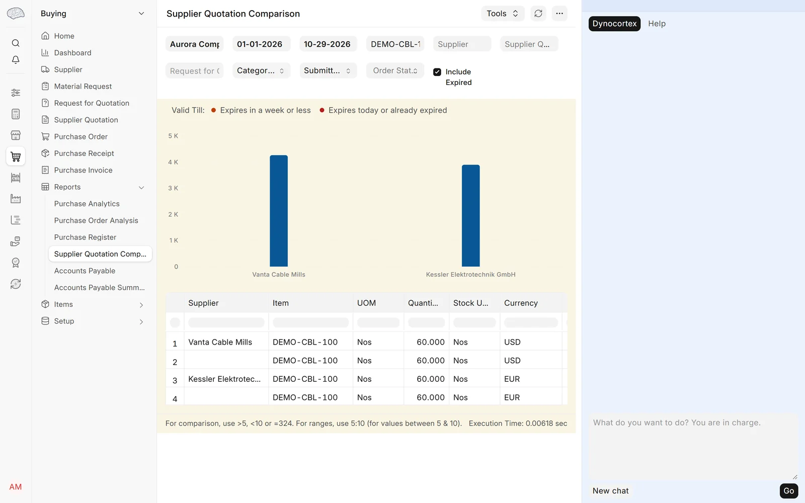Open the sliders settings icon in rail
The width and height of the screenshot is (805, 503).
pos(16,93)
